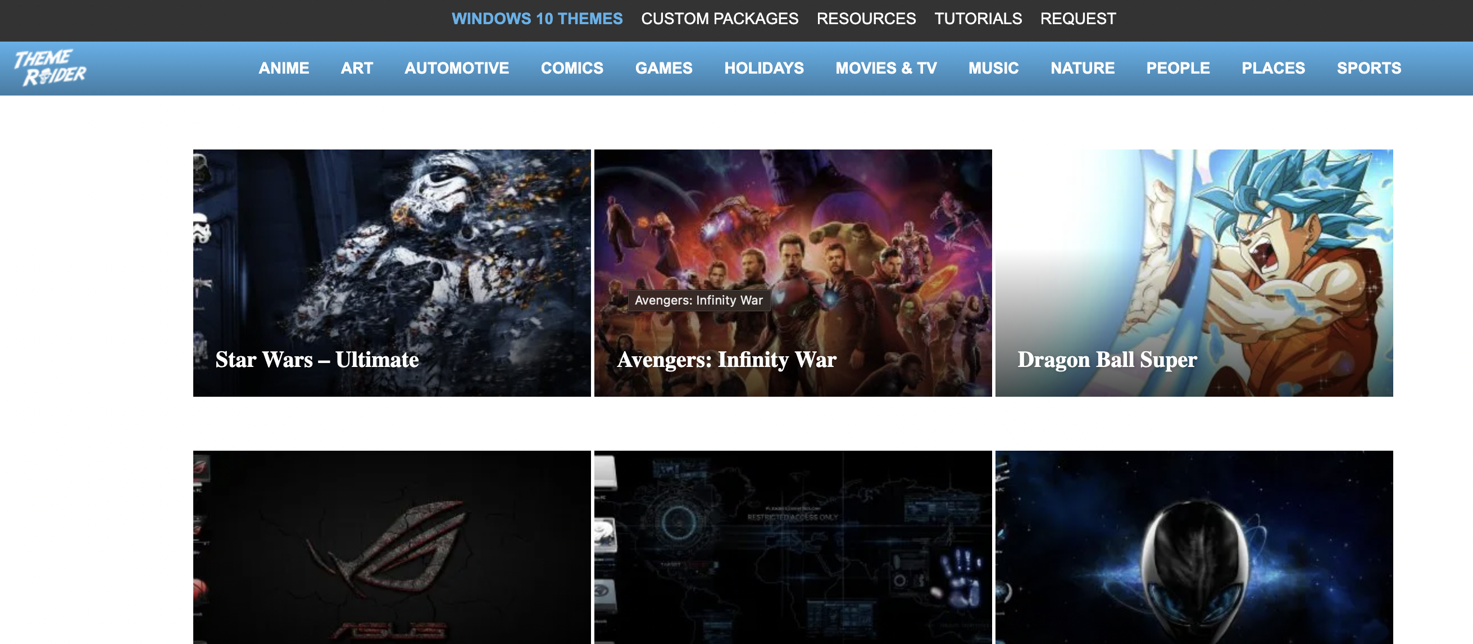Viewport: 1473px width, 644px height.
Task: Click the Dragon Ball Super title
Action: tap(1107, 359)
